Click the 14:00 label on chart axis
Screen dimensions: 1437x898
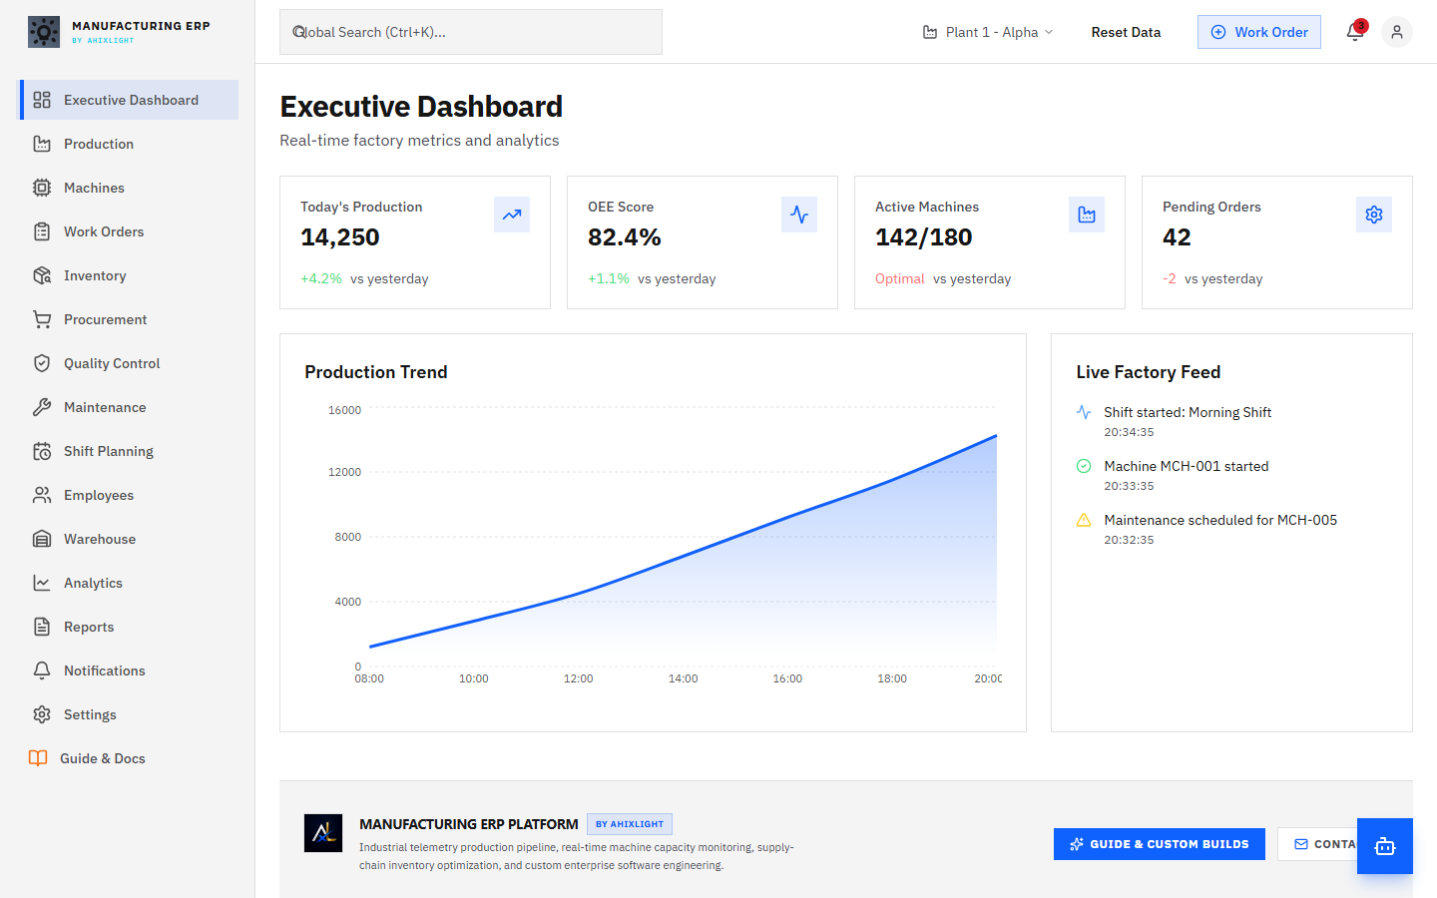pyautogui.click(x=683, y=678)
